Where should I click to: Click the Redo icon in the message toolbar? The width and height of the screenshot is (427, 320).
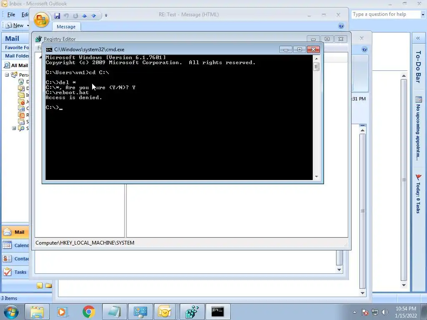tap(75, 16)
